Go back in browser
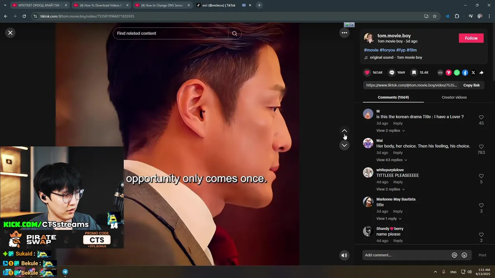This screenshot has width=495, height=278. (5, 16)
